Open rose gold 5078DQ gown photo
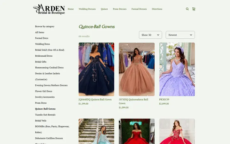230x144 pixels. [137, 69]
